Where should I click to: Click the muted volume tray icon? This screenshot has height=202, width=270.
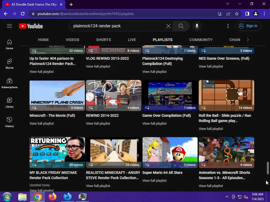coord(246,197)
